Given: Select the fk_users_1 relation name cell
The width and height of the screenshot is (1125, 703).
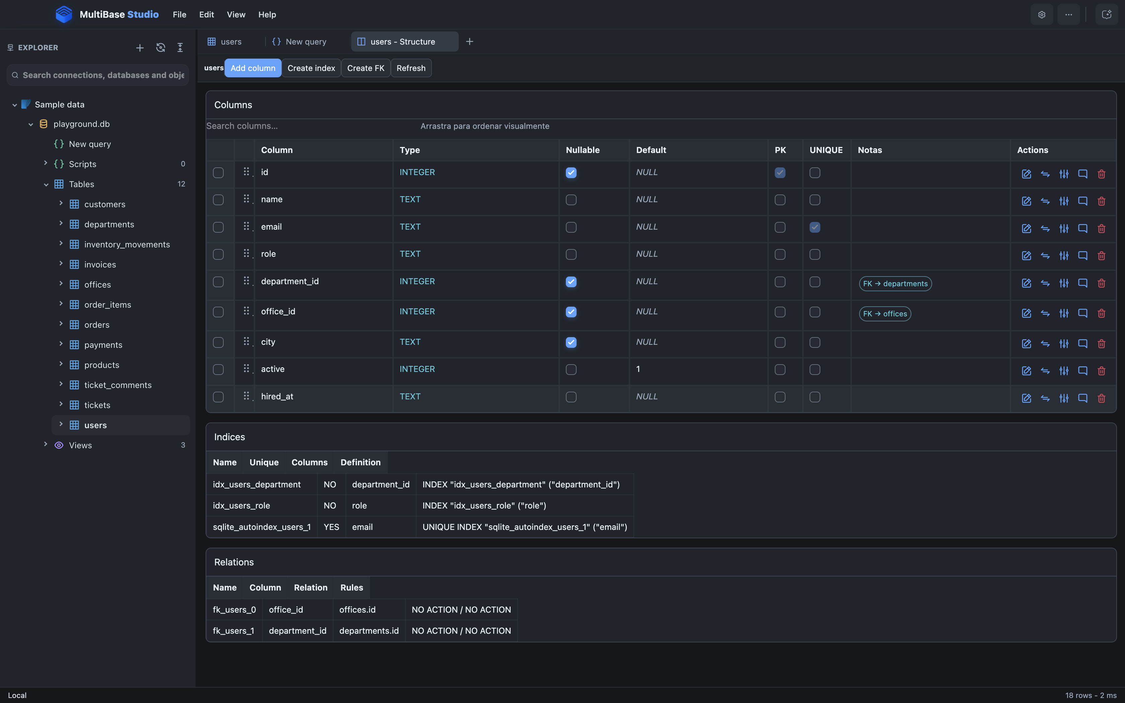Looking at the screenshot, I should [x=234, y=631].
